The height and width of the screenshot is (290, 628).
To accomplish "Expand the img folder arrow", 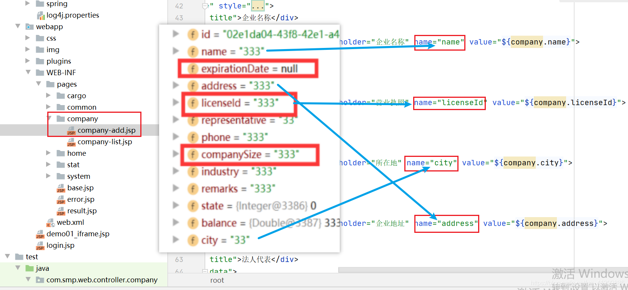I will click(x=28, y=49).
